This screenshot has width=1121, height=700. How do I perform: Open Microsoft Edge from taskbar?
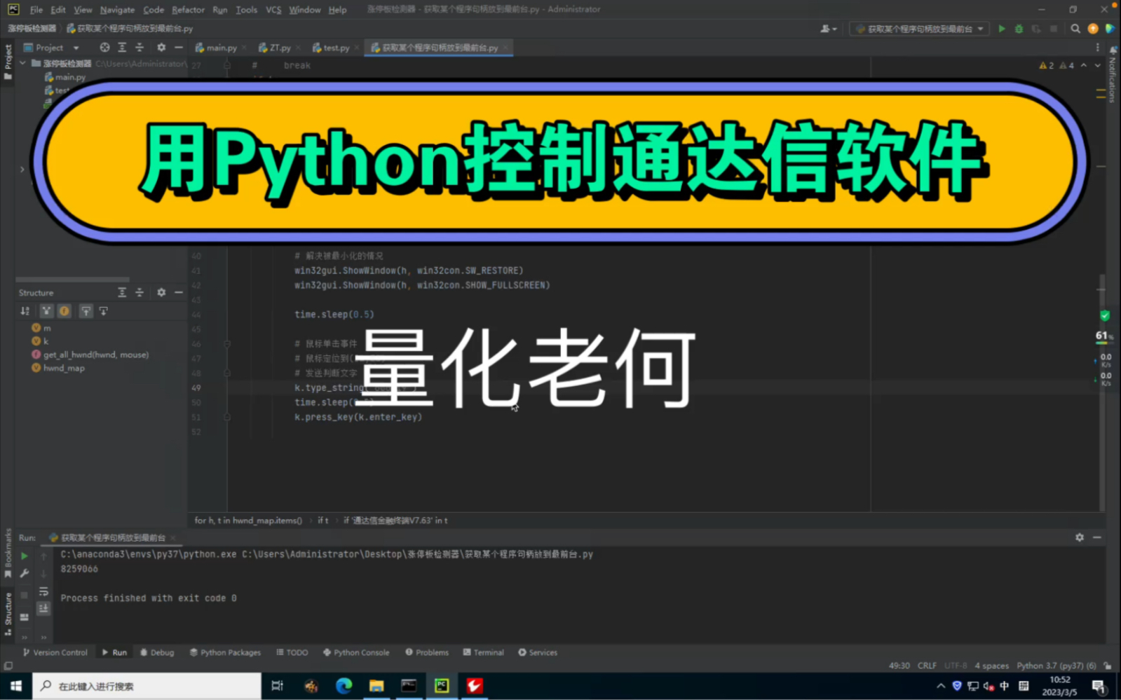344,686
